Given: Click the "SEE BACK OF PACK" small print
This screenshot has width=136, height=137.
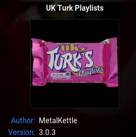Looking at the screenshot, I should coord(58,79).
